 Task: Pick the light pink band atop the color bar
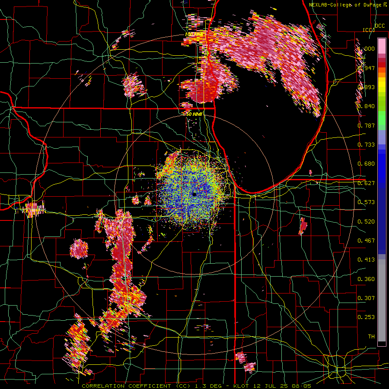pos(382,46)
